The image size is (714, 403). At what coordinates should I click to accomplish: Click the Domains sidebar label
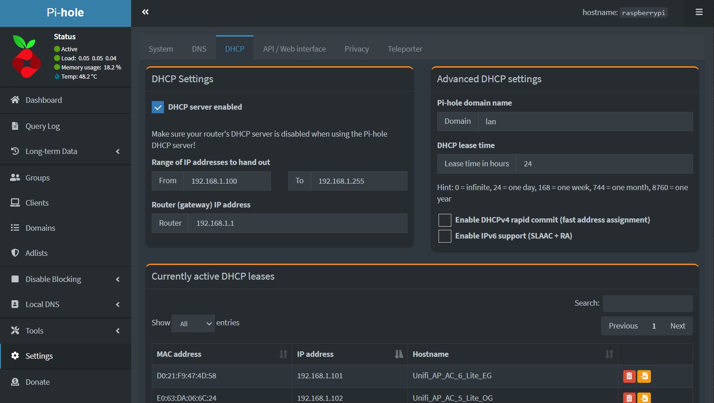pos(40,228)
